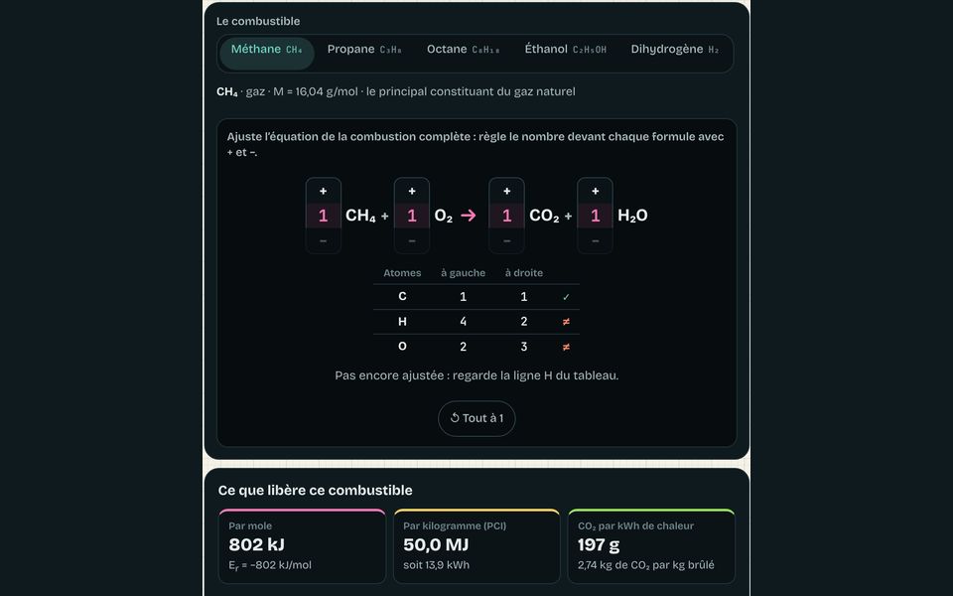Switch to Dihydrogène H₂ fuel

pyautogui.click(x=675, y=50)
